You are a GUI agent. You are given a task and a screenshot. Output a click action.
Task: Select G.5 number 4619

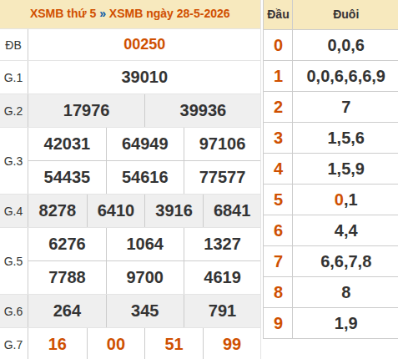click(222, 277)
